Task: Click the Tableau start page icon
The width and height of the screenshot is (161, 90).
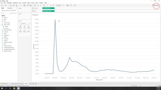Action: (x=2, y=5)
